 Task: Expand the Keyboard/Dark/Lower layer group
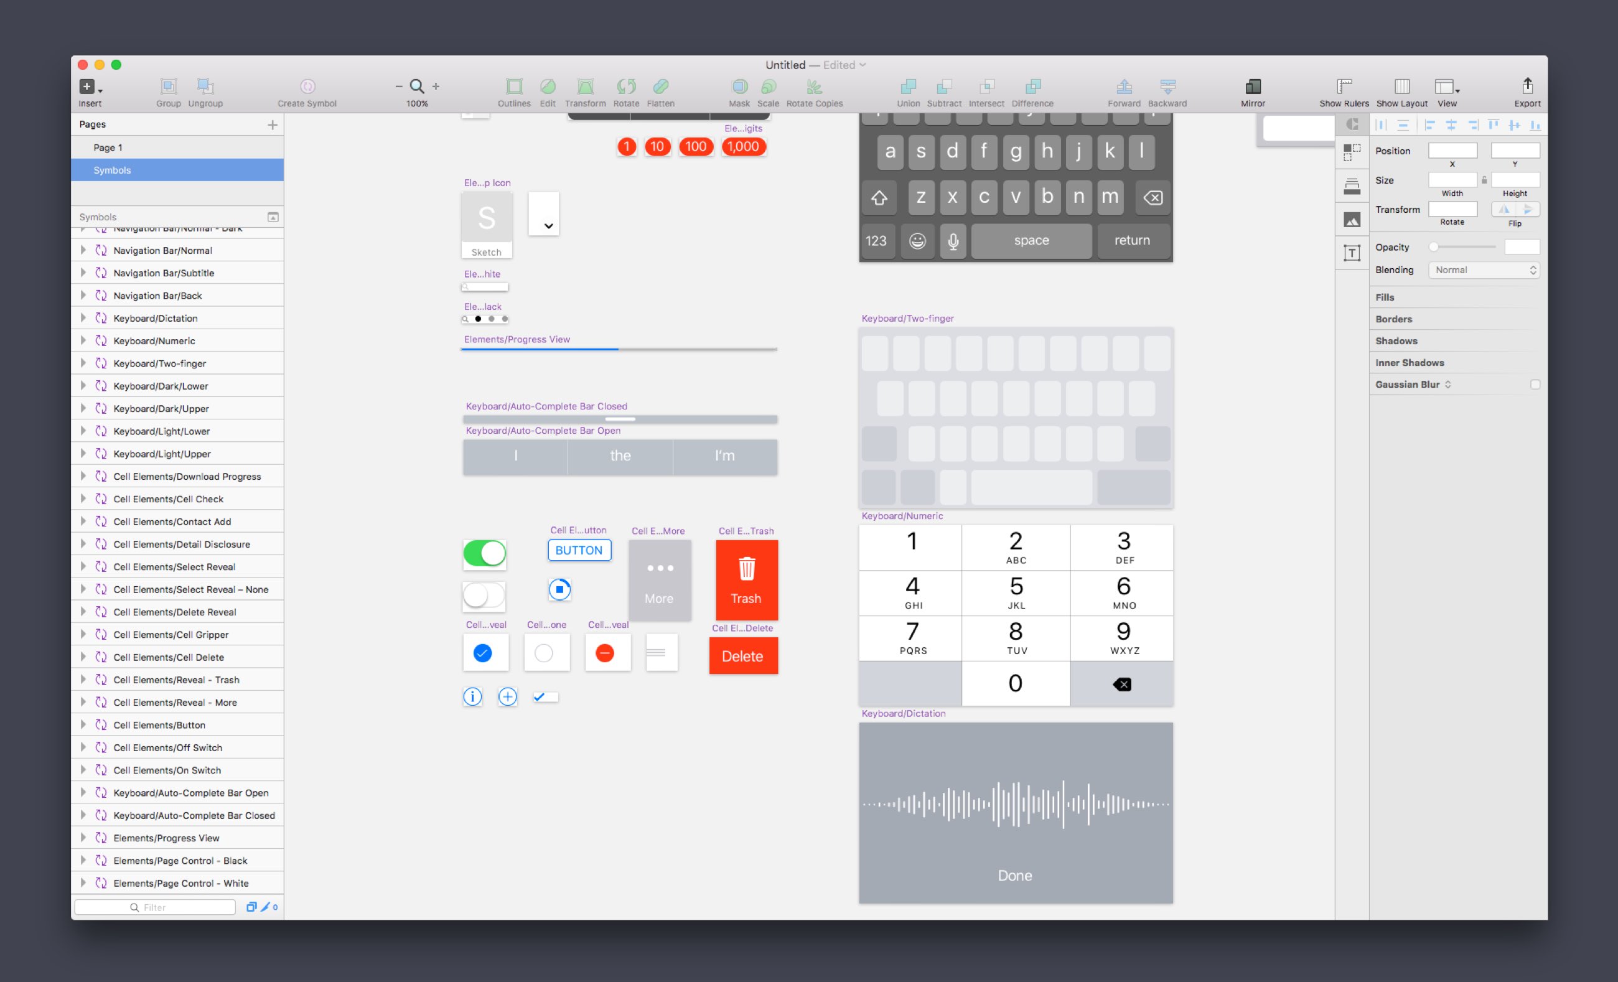pyautogui.click(x=83, y=386)
